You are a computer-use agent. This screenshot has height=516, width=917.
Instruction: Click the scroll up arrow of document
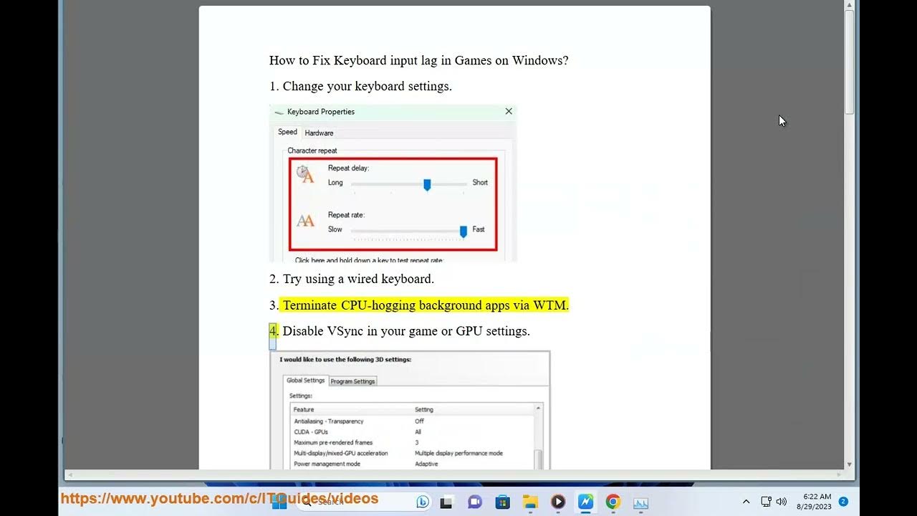(850, 5)
